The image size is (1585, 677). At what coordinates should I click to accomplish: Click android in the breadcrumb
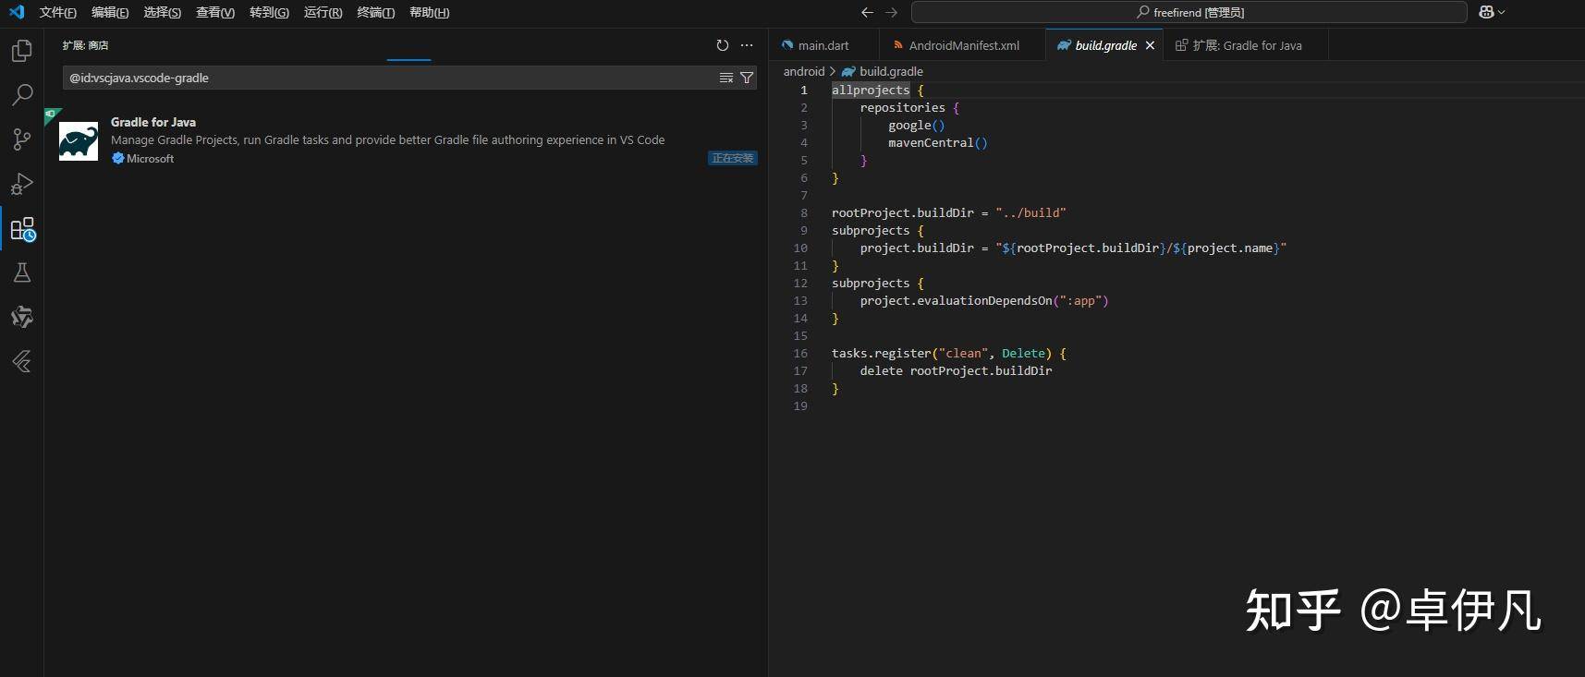803,71
